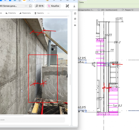Viewport: 139px width, 130px height.
Task: Reply with the Ответить button
Action: (11, 13)
